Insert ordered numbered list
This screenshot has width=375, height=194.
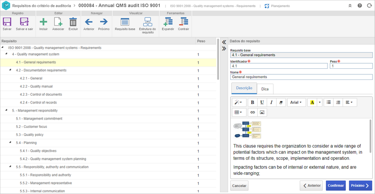pyautogui.click(x=338, y=103)
